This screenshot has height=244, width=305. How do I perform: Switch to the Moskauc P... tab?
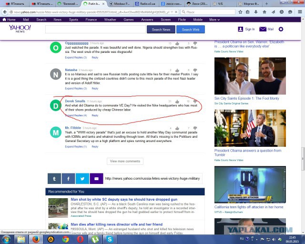point(120,4)
